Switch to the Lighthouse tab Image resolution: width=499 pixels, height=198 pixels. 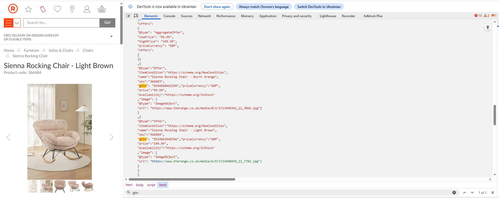coord(328,16)
